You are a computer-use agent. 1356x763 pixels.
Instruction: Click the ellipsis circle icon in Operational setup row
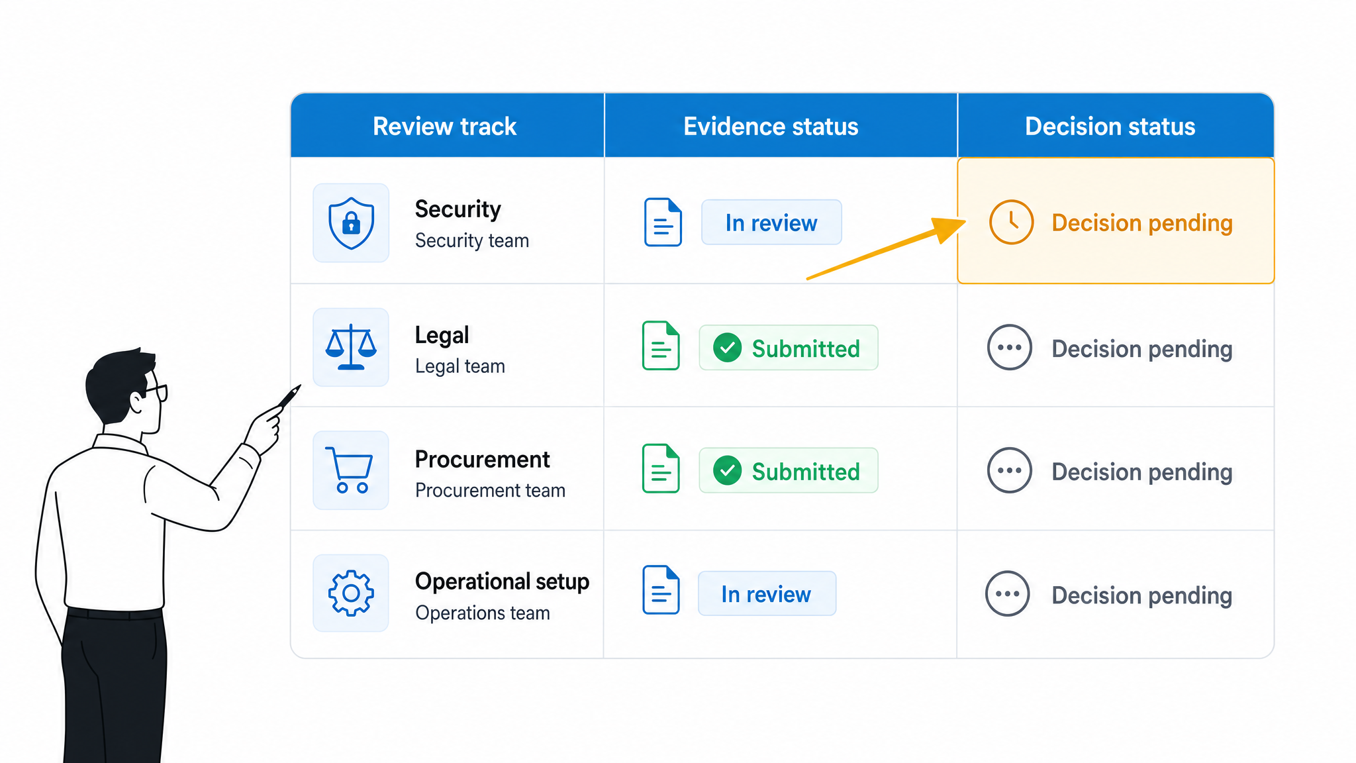[1007, 593]
